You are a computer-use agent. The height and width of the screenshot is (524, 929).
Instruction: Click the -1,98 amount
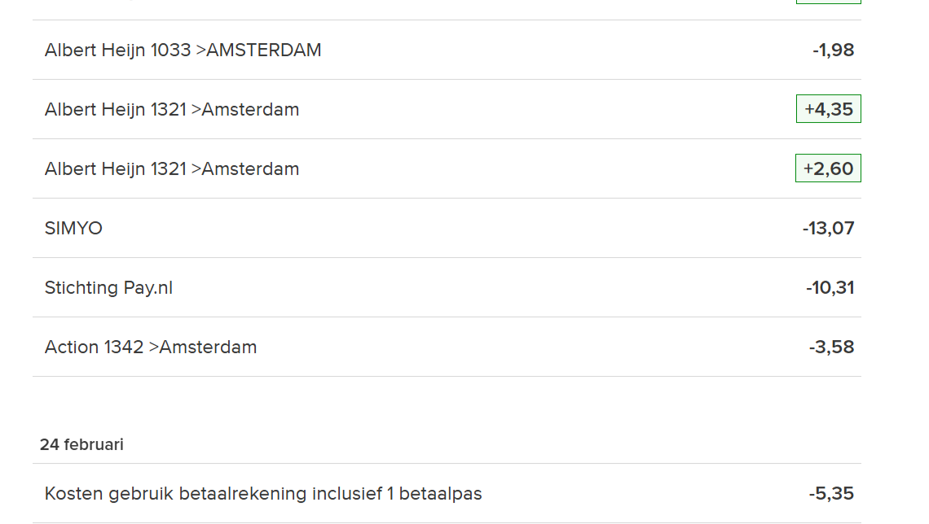833,50
